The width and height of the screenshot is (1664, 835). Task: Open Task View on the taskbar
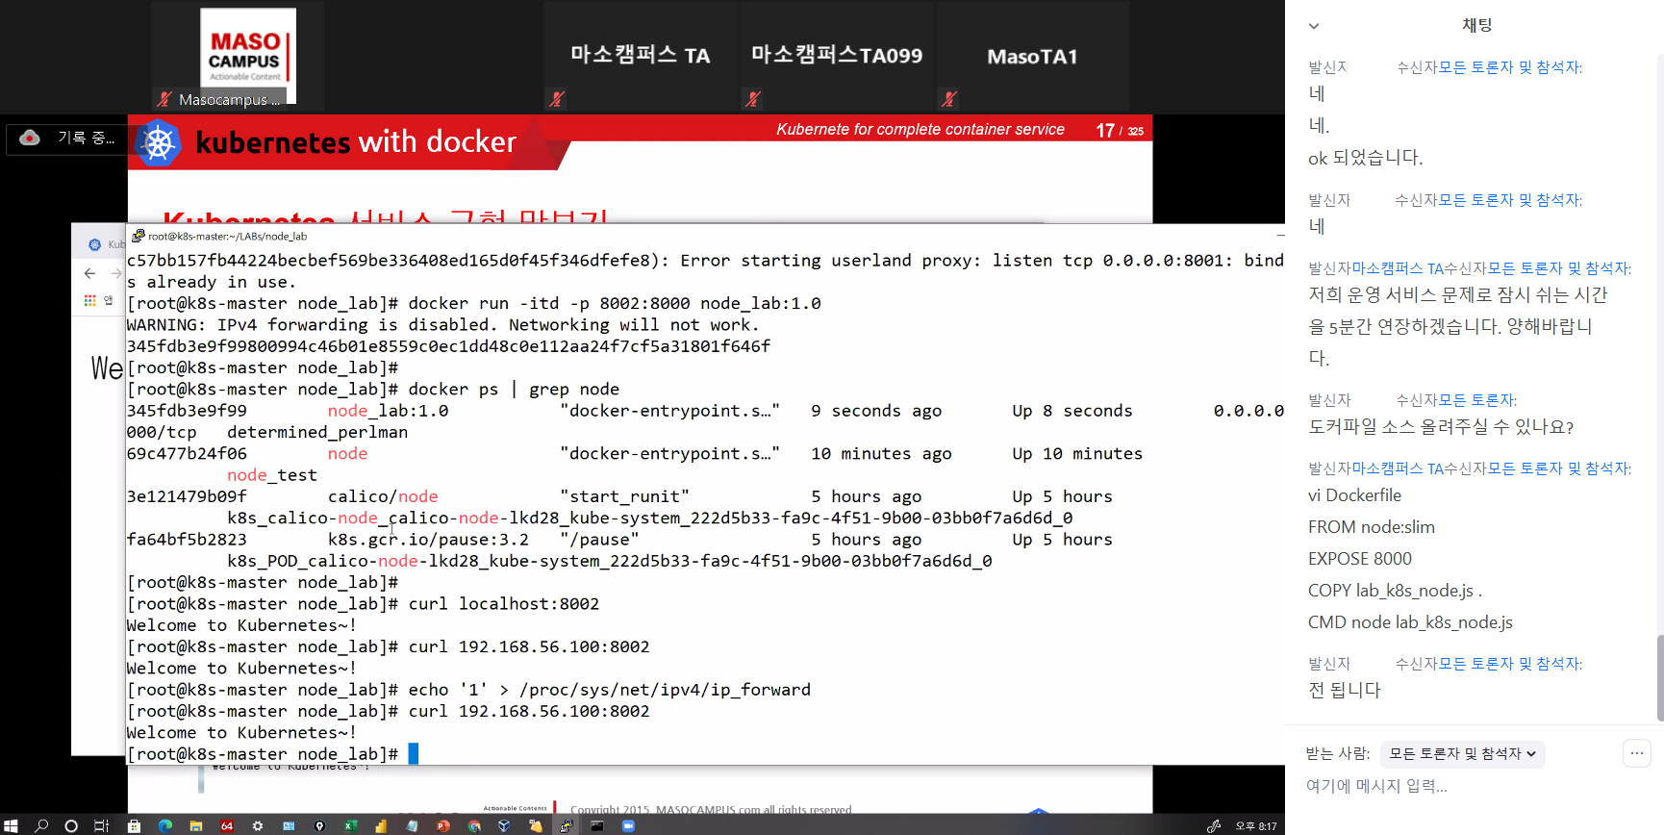click(x=101, y=825)
